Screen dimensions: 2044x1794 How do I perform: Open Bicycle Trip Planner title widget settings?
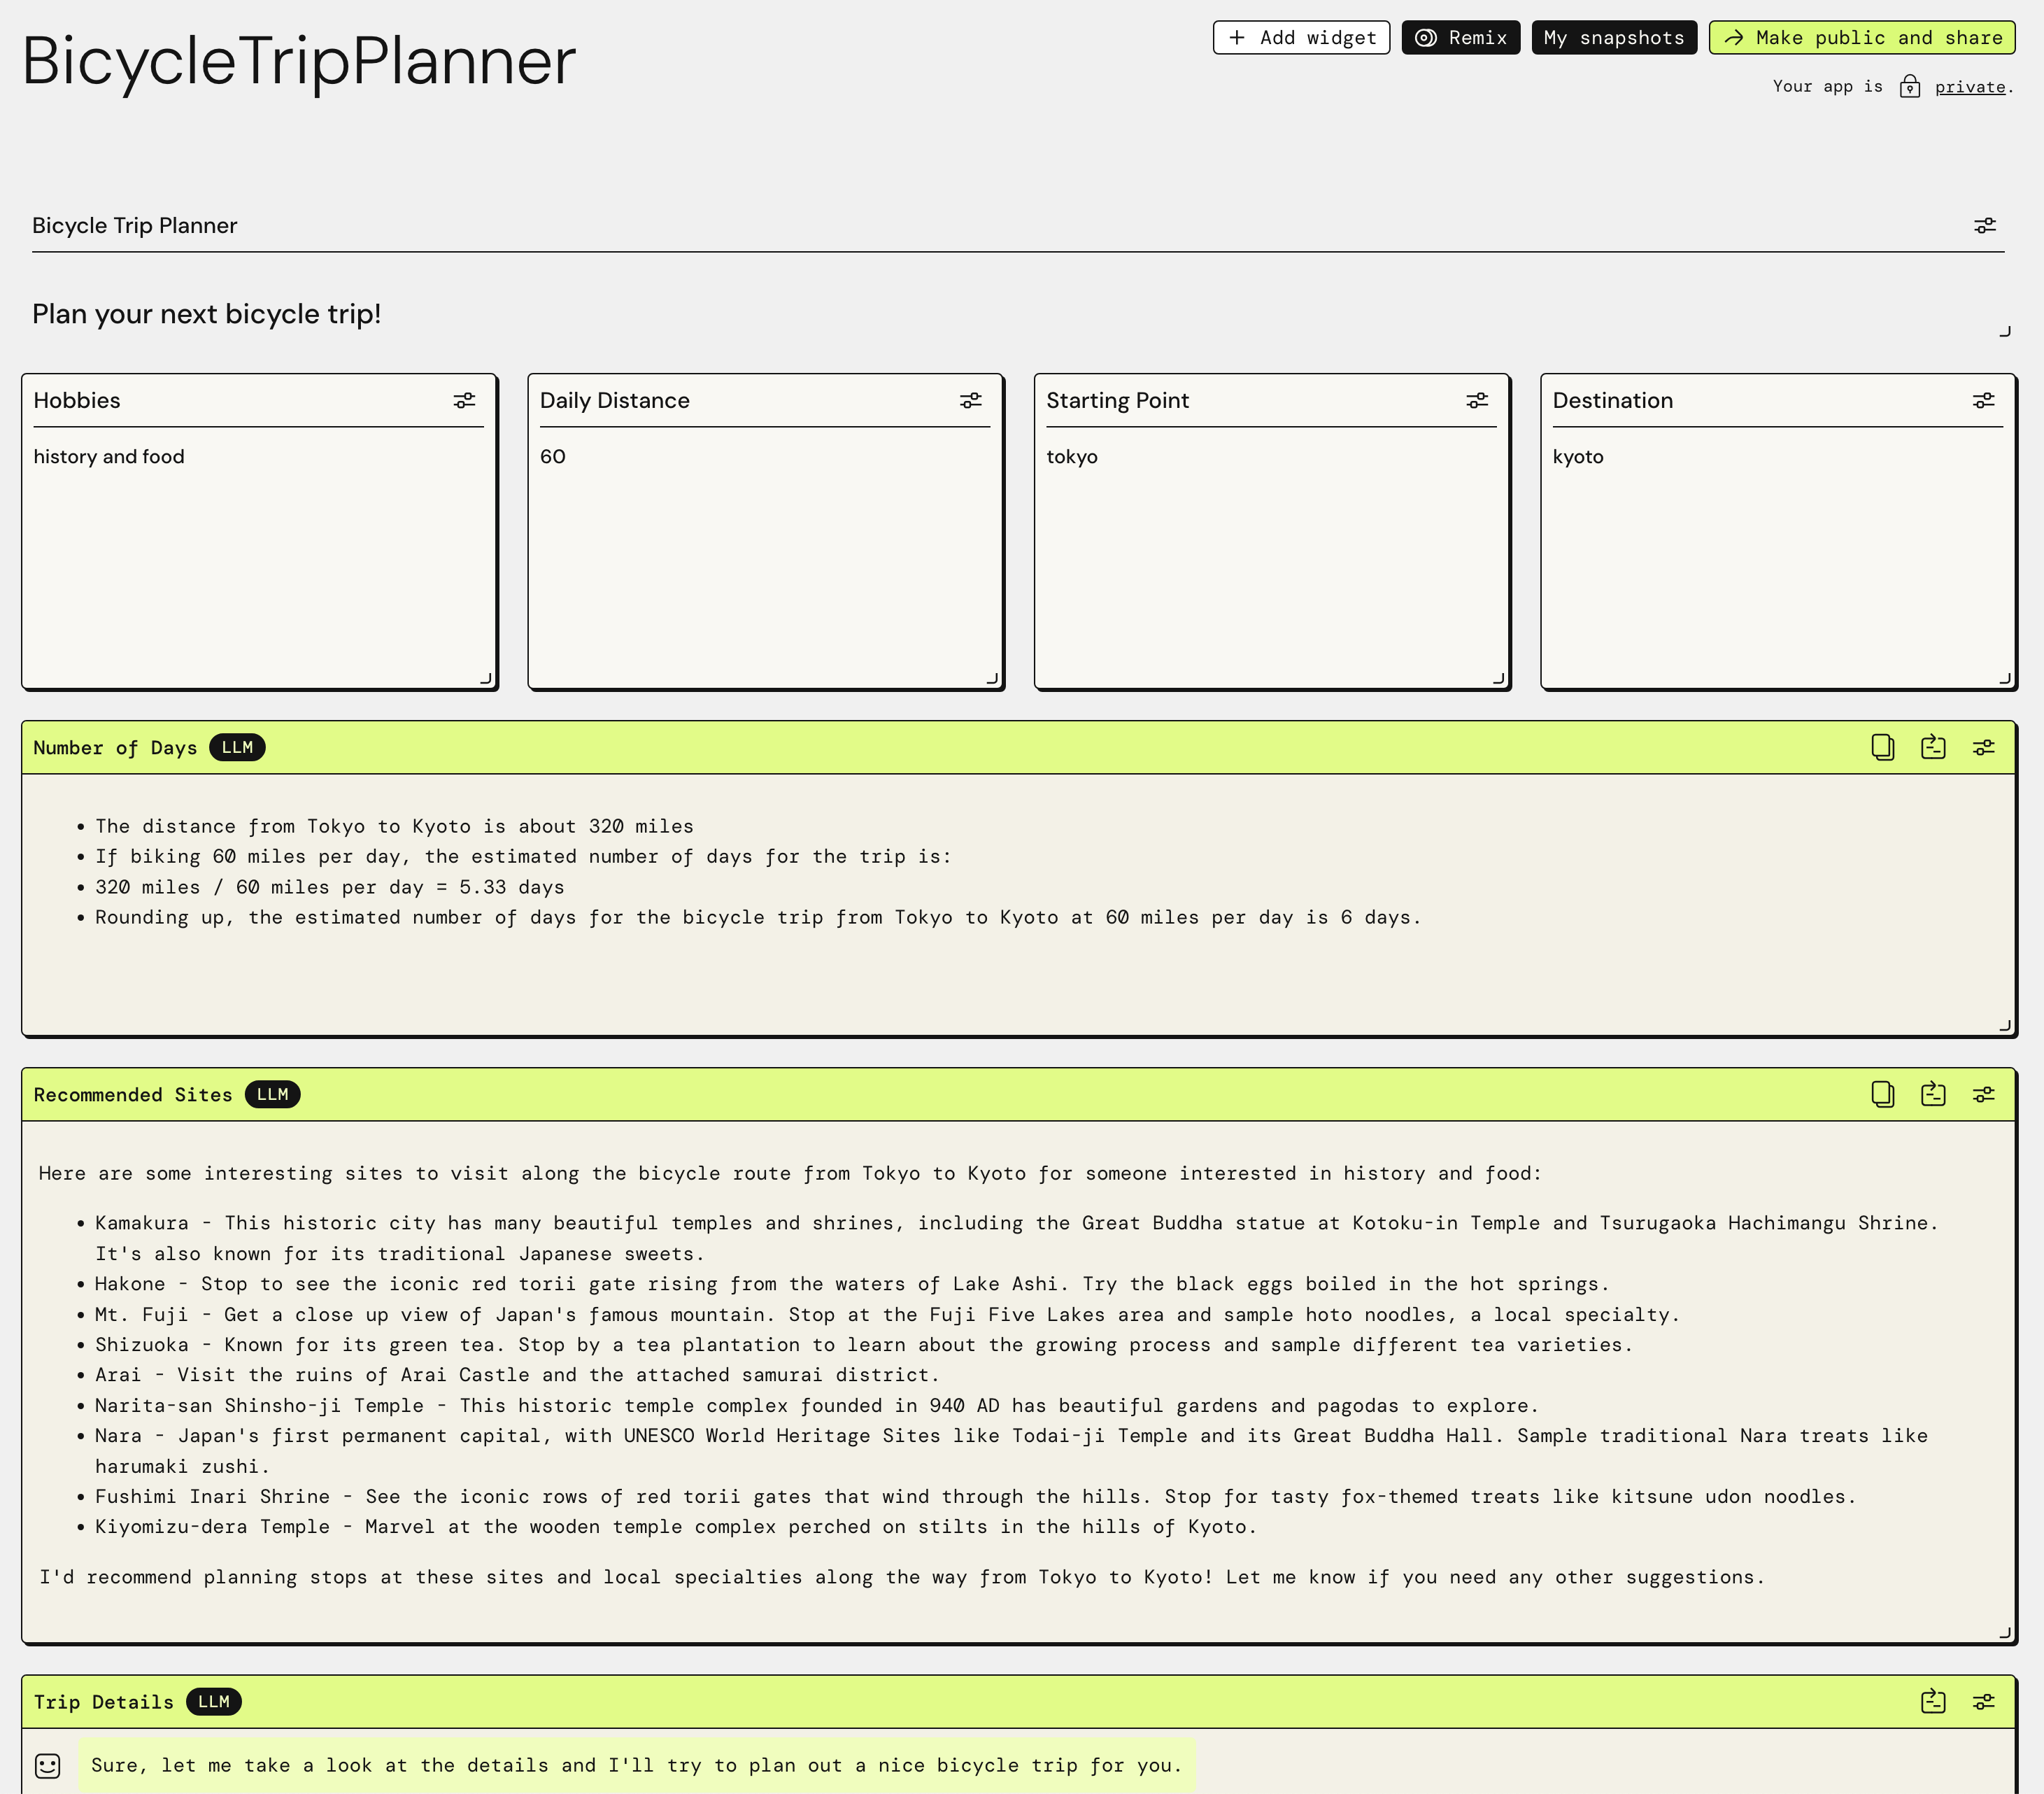[x=1984, y=226]
